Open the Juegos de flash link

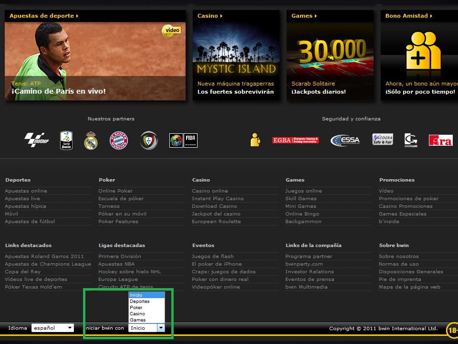click(x=213, y=256)
